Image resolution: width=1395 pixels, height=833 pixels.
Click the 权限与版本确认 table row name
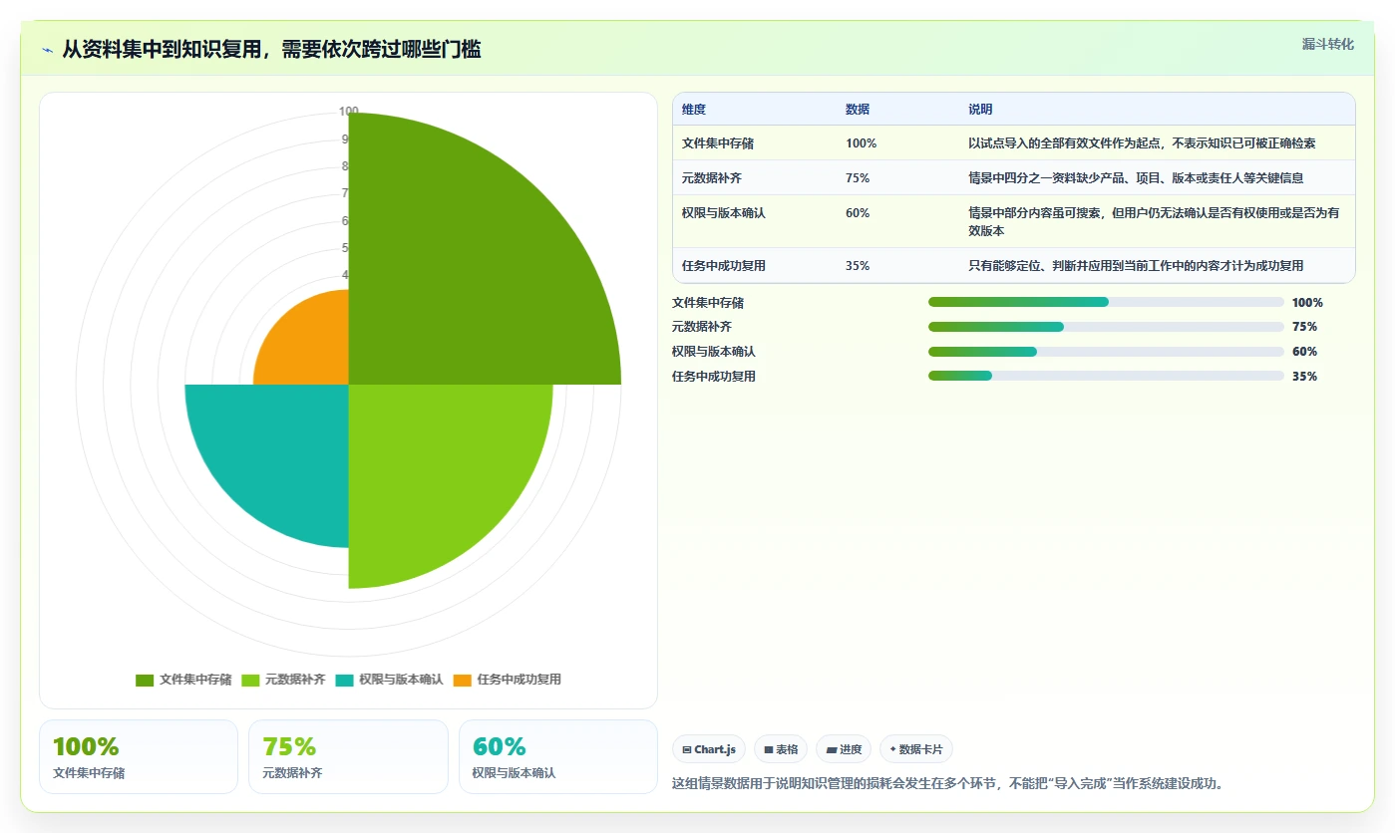(724, 213)
